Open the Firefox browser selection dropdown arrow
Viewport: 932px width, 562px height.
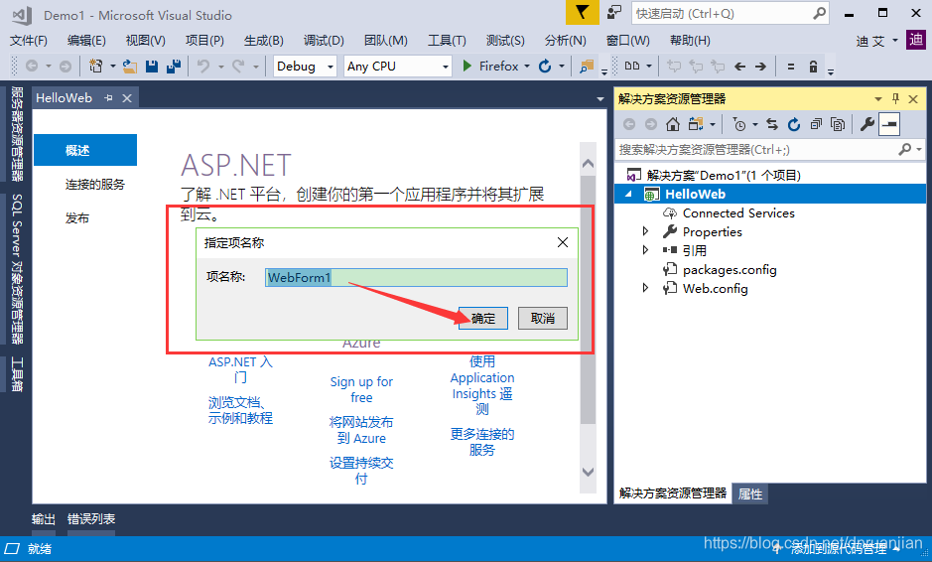click(527, 67)
